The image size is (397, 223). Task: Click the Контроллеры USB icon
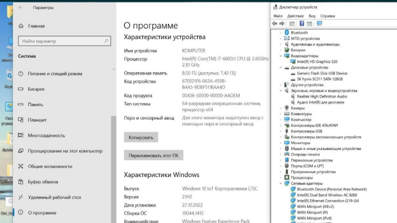click(x=287, y=131)
